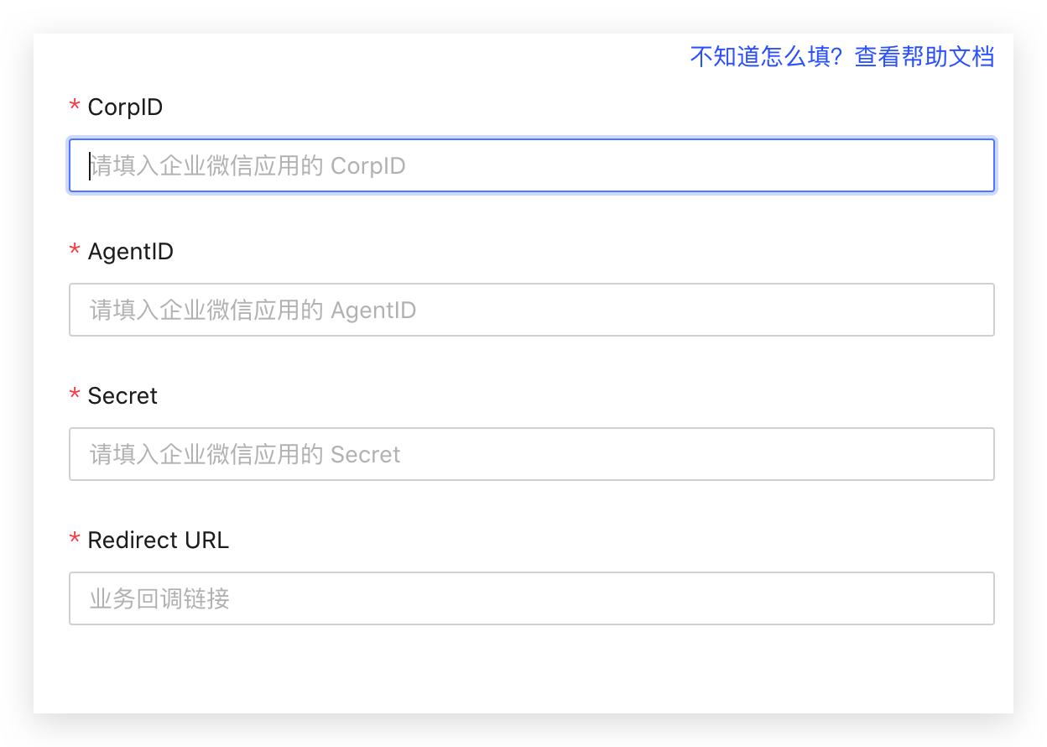Click the 请填入企业微信应用的 AgentID placeholder text
The image size is (1047, 747).
(x=253, y=310)
